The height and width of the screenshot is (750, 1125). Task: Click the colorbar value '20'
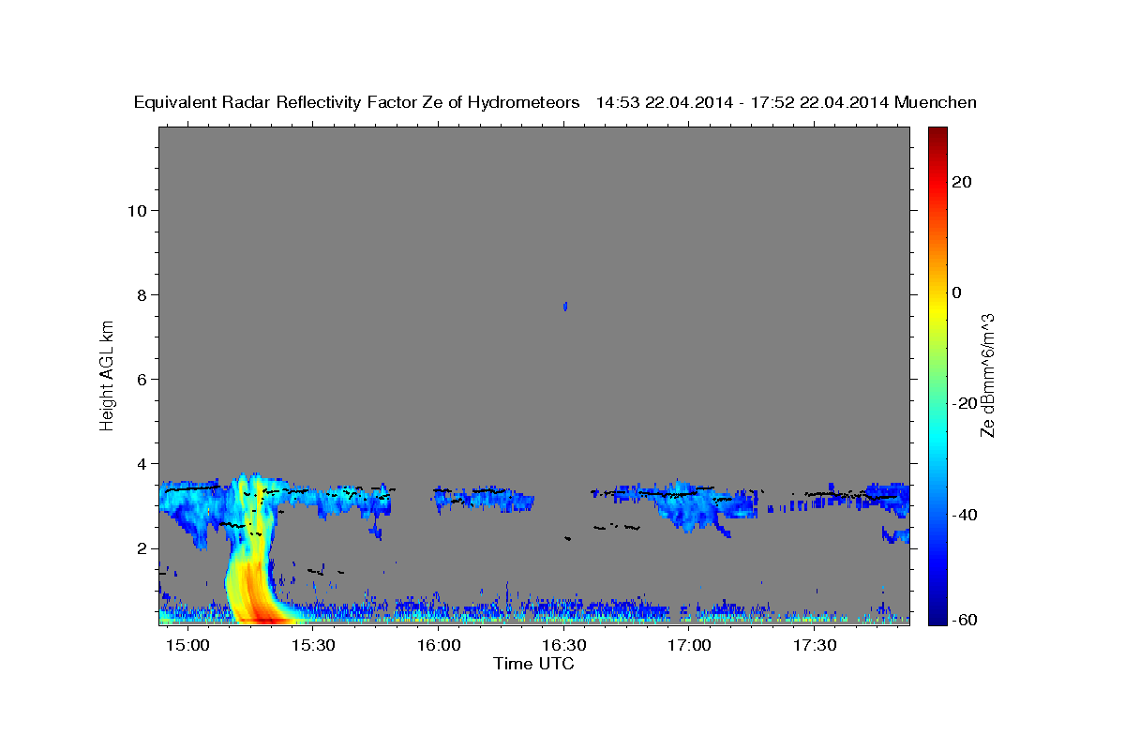pos(962,182)
